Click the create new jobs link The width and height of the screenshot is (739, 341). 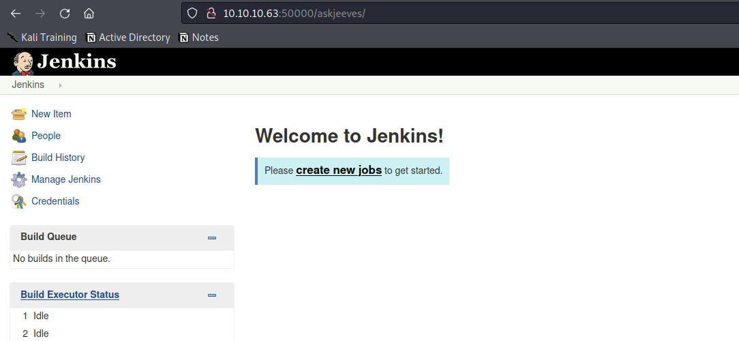(x=339, y=170)
